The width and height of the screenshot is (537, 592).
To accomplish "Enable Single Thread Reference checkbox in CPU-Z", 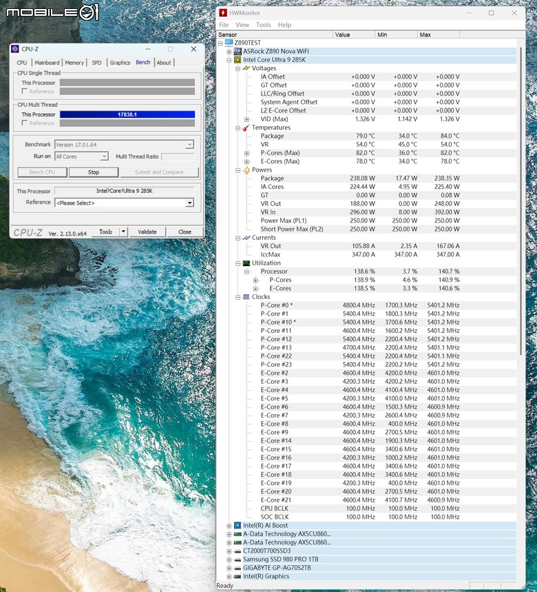I will (25, 92).
